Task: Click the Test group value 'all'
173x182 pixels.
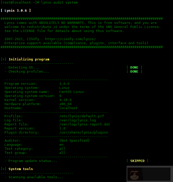Action: [x=62, y=153]
